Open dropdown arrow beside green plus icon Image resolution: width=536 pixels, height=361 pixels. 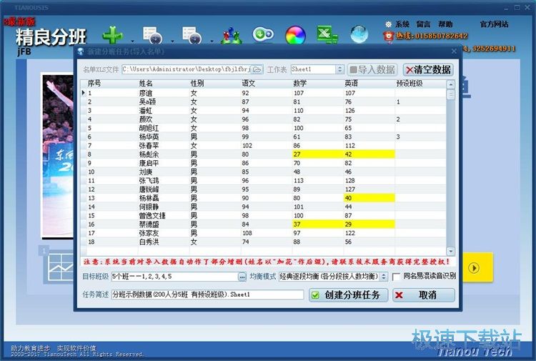133,41
